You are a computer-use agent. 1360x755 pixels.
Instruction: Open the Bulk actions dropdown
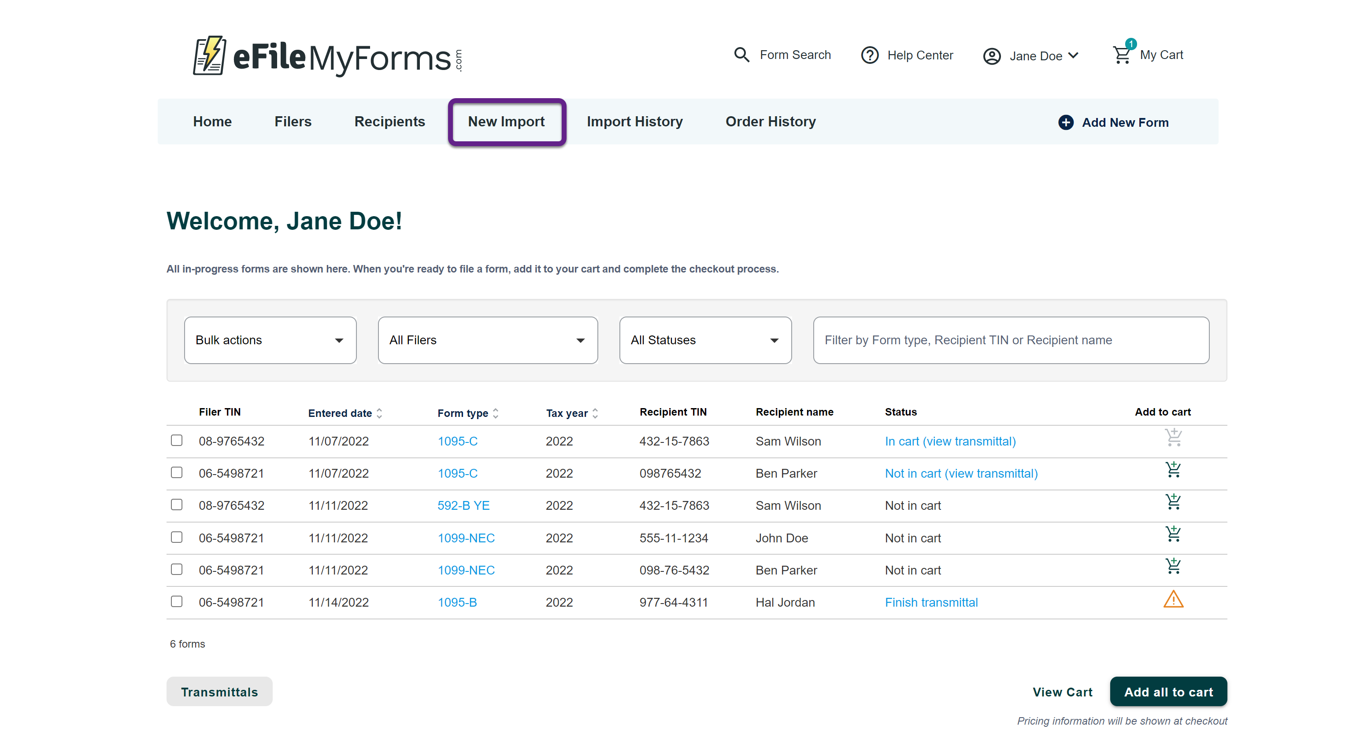(270, 340)
